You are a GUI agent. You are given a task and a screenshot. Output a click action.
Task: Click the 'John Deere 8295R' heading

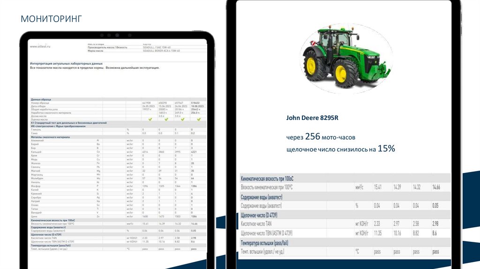click(312, 118)
